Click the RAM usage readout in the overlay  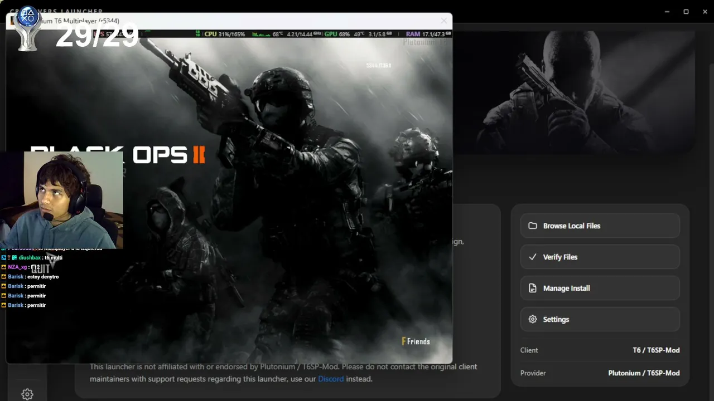(x=428, y=34)
